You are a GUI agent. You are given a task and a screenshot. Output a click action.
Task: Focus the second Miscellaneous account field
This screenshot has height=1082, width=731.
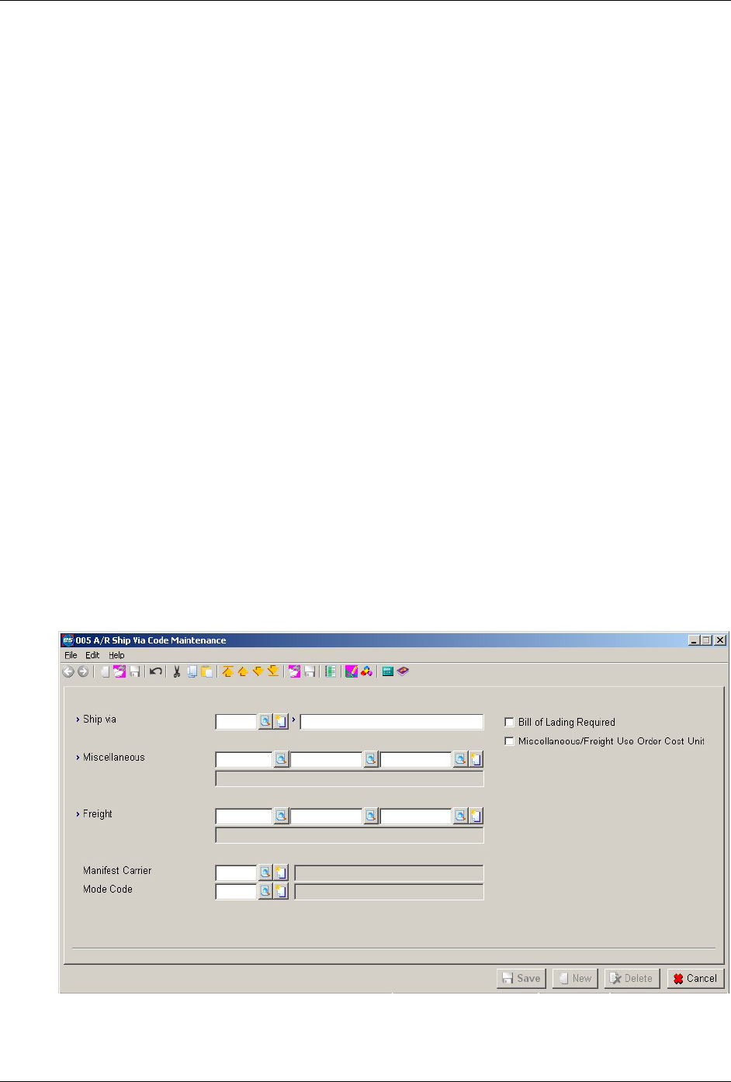[326, 759]
